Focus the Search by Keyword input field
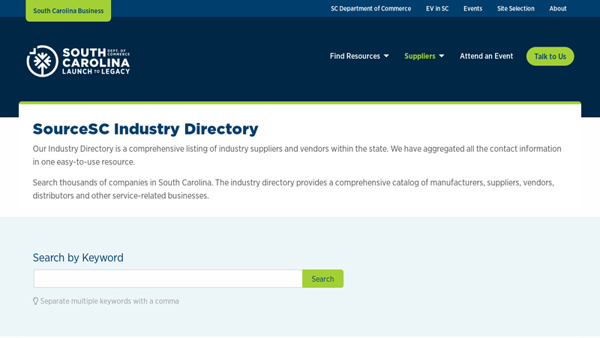Viewport: 600px width, 338px height. 168,279
